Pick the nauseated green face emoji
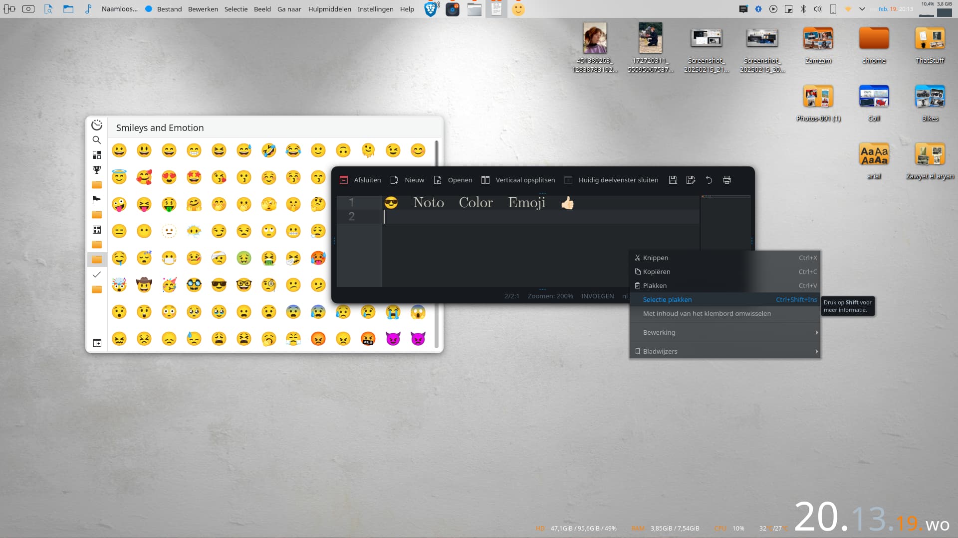This screenshot has height=538, width=958. pos(243,258)
